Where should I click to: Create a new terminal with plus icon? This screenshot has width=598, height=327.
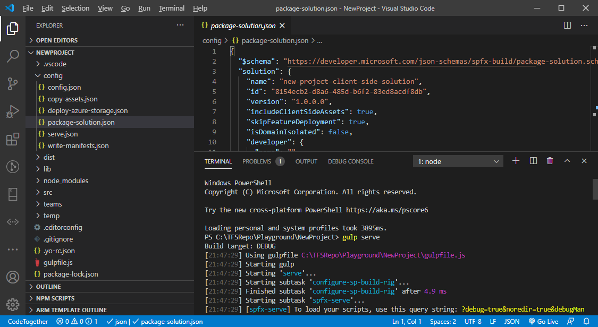pyautogui.click(x=516, y=161)
